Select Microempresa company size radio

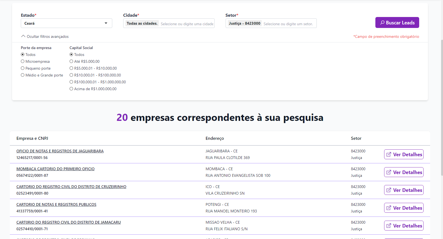tap(23, 61)
